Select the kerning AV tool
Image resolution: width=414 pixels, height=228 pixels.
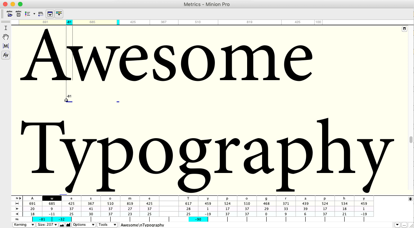[6, 55]
